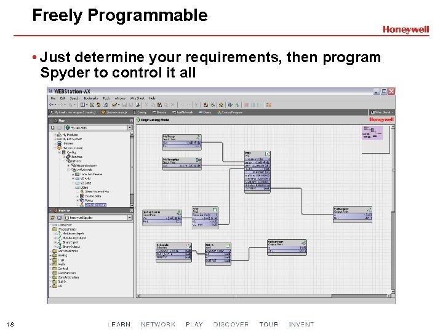
Task: Select the BuiltIn palette folder
Action: pos(62,282)
